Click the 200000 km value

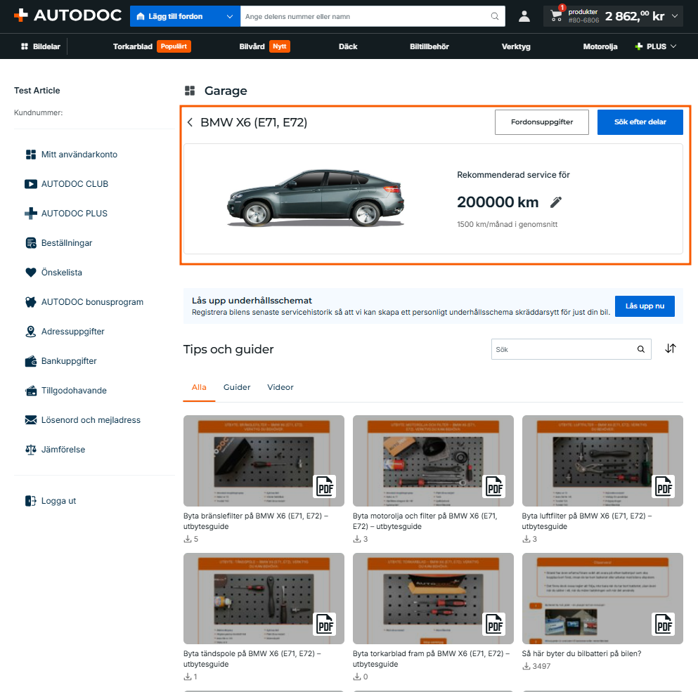coord(497,202)
